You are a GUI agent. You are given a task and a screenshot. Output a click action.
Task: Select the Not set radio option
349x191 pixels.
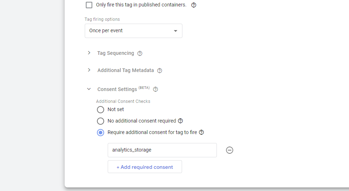pos(101,110)
